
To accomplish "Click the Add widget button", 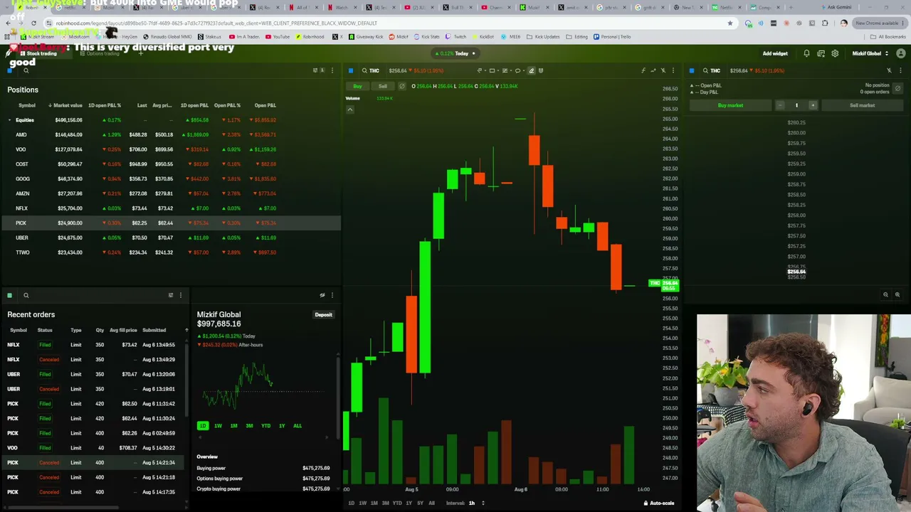I will click(775, 53).
